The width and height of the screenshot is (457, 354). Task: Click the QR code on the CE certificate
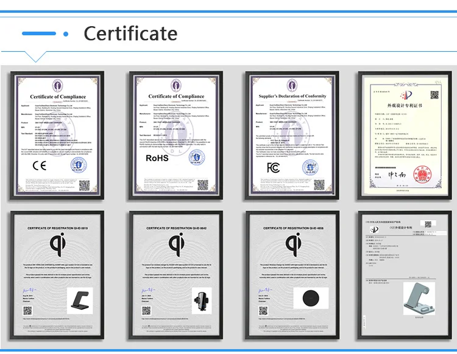[85, 186]
